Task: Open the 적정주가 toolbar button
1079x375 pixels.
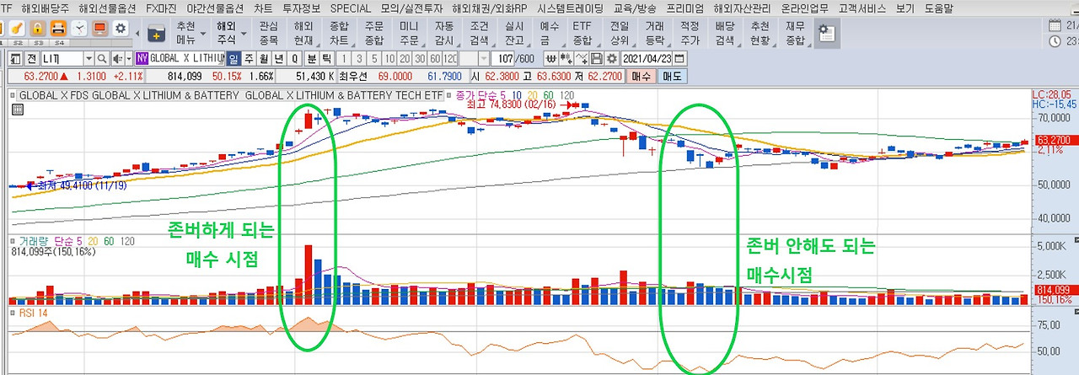Action: click(690, 34)
